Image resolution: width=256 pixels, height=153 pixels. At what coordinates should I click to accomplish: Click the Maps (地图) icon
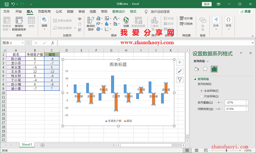(126, 20)
